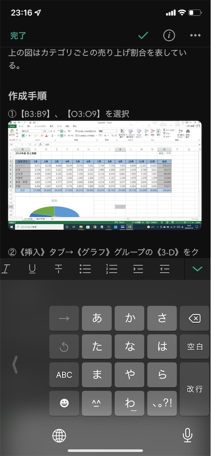Tap the green checkmark save icon

coord(143,36)
